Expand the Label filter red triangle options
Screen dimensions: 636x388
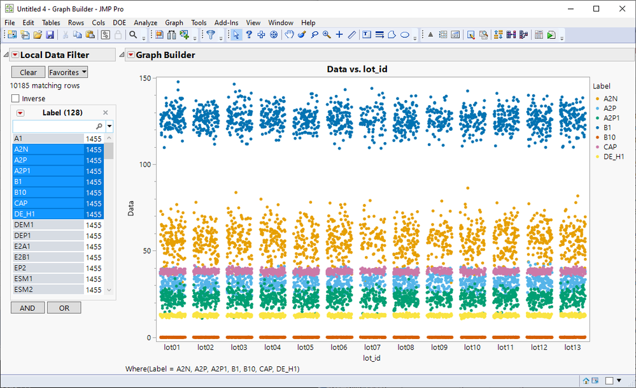(20, 113)
